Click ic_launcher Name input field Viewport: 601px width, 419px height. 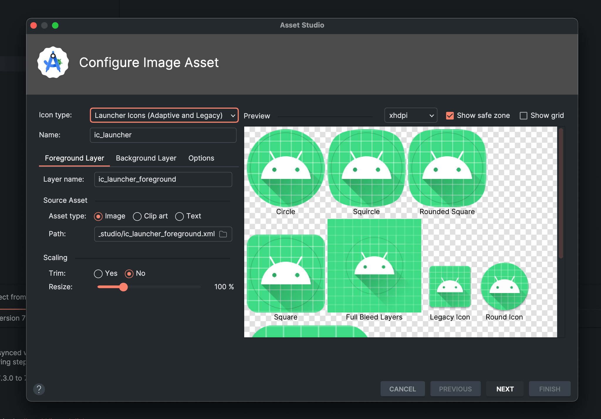pyautogui.click(x=162, y=134)
